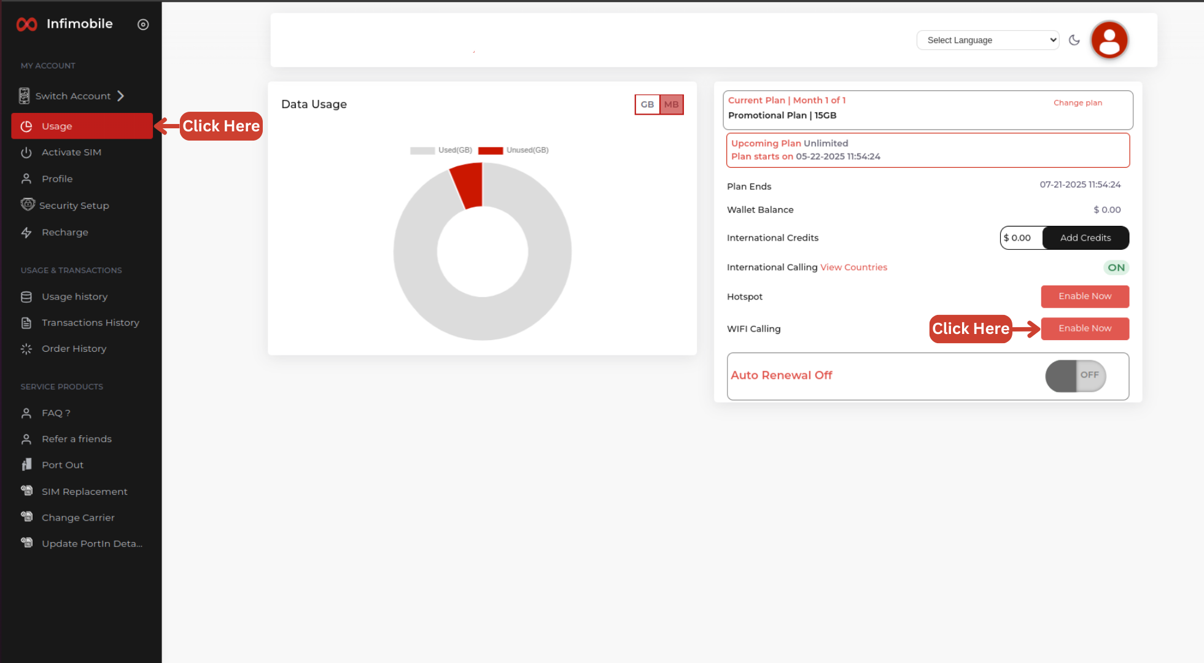Click the Recharge lightning bolt icon
Image resolution: width=1204 pixels, height=663 pixels.
coord(26,233)
